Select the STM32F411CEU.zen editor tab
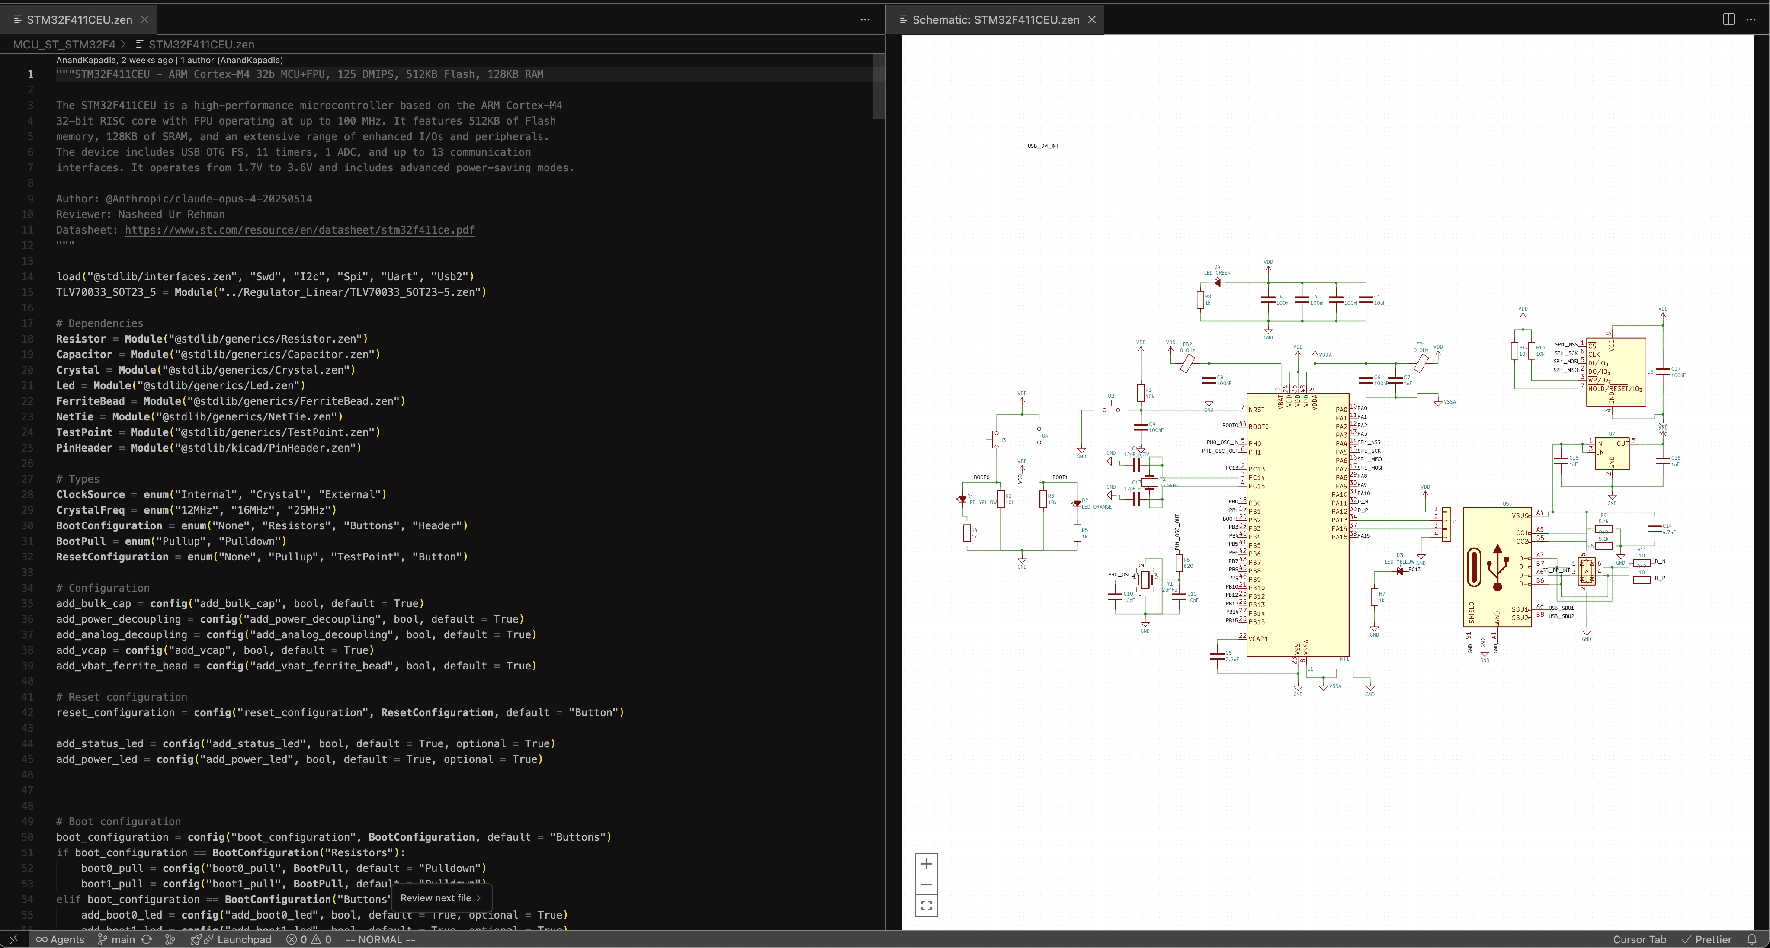Viewport: 1770px width, 948px height. click(79, 20)
